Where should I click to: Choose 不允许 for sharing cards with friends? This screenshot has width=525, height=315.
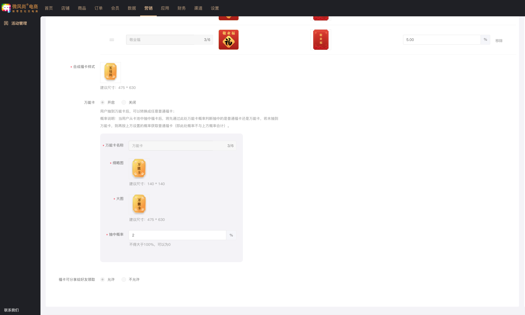[124, 279]
